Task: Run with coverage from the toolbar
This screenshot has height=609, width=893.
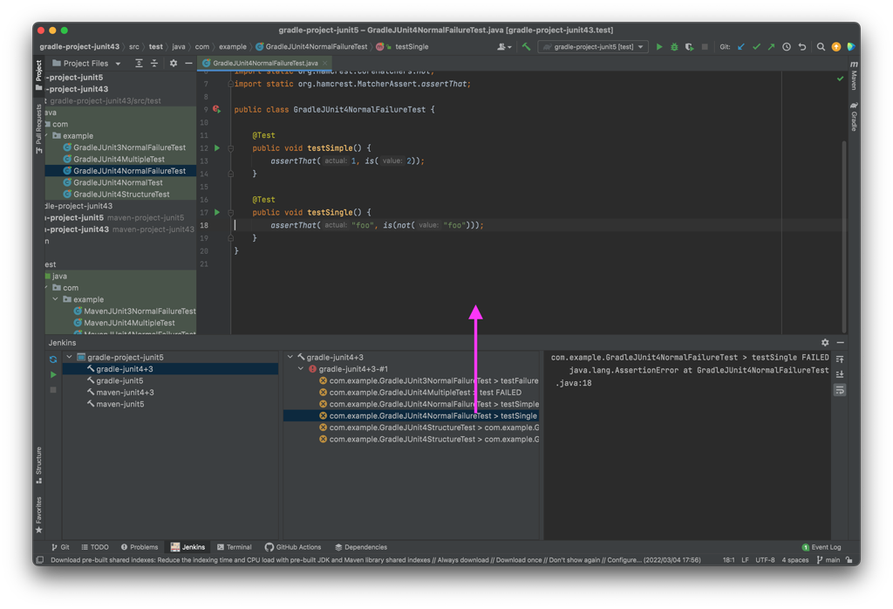Action: pyautogui.click(x=689, y=47)
